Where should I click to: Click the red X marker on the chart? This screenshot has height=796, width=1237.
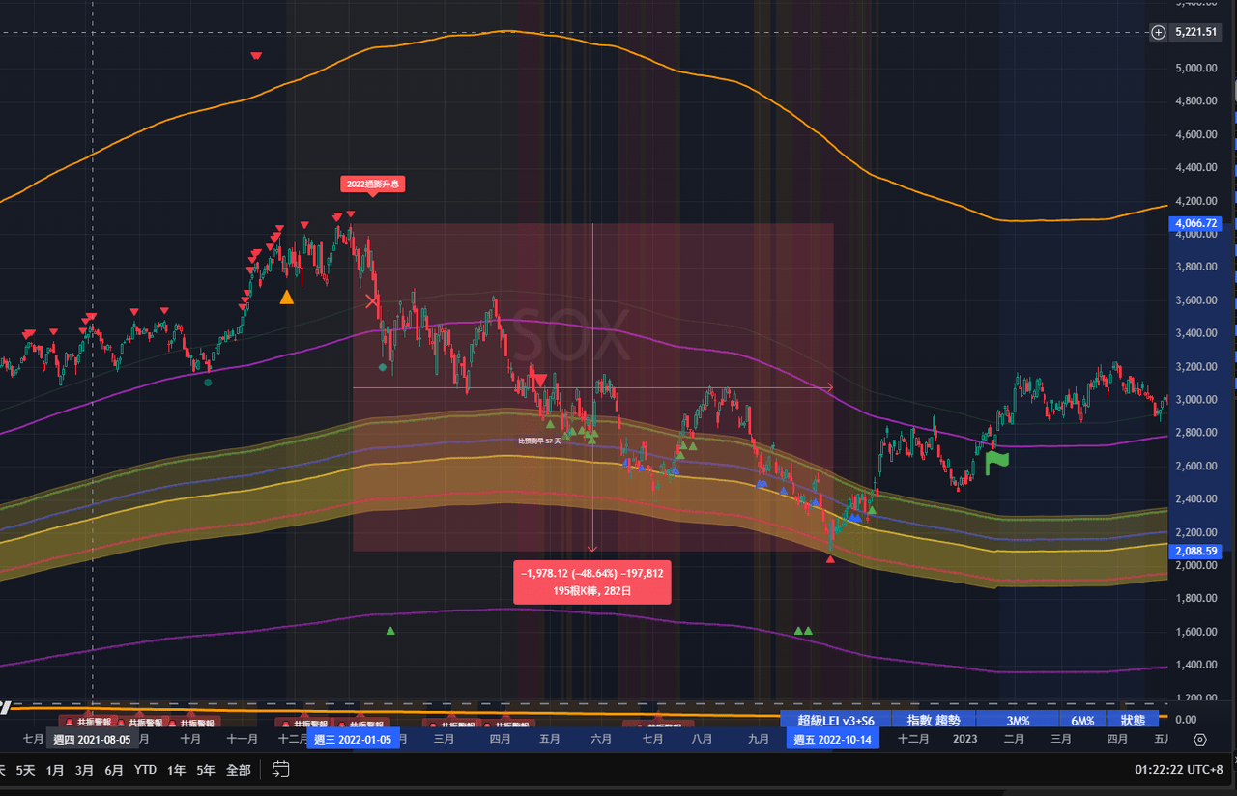pyautogui.click(x=373, y=302)
